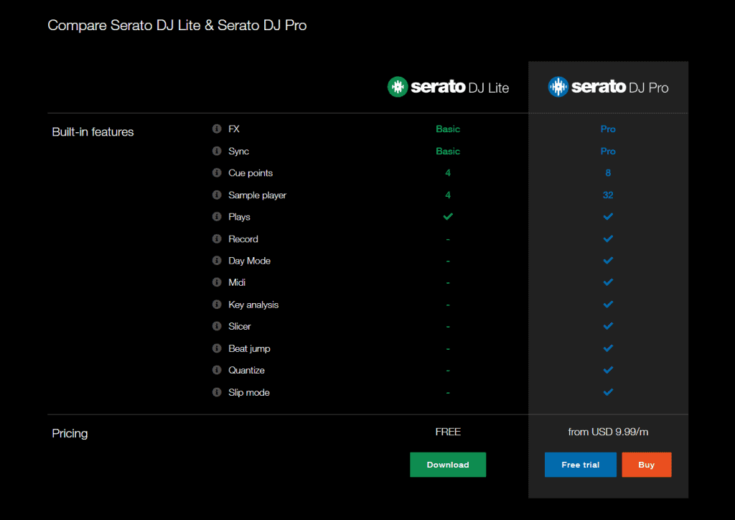Start the Serato DJ Pro free trial

click(x=580, y=465)
